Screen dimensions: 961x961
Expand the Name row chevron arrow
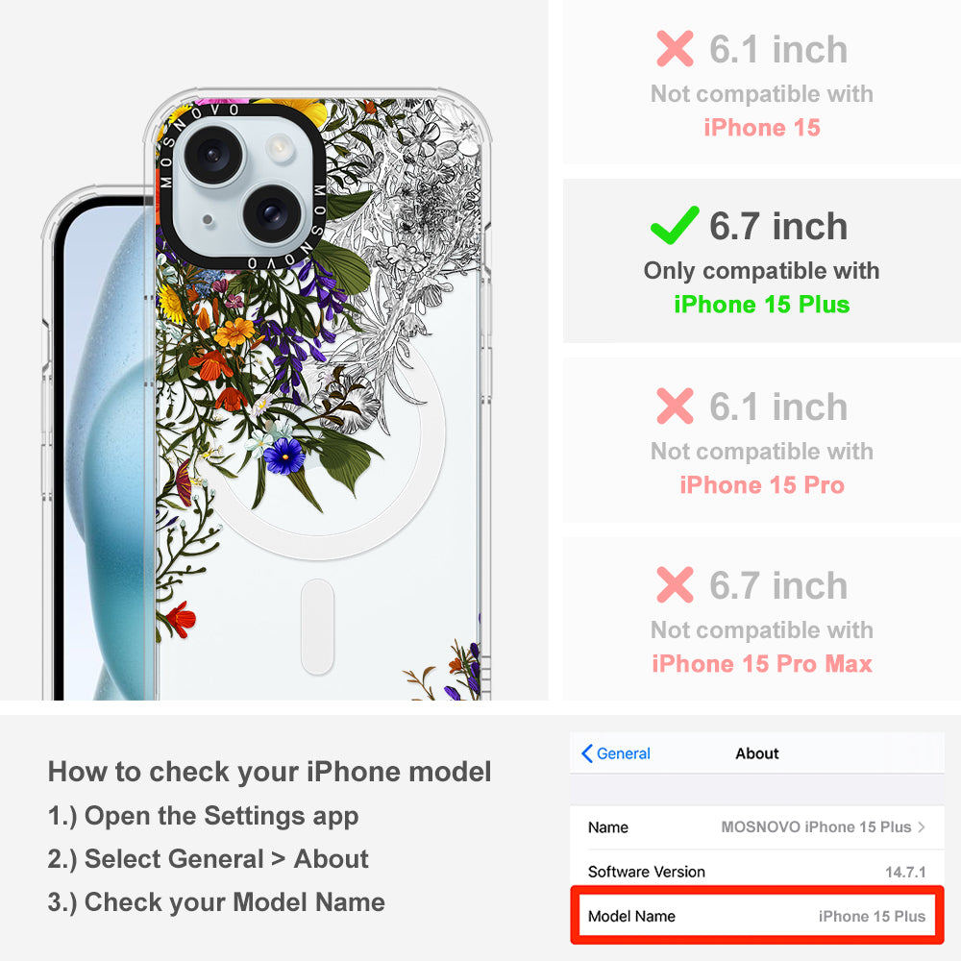tap(922, 826)
